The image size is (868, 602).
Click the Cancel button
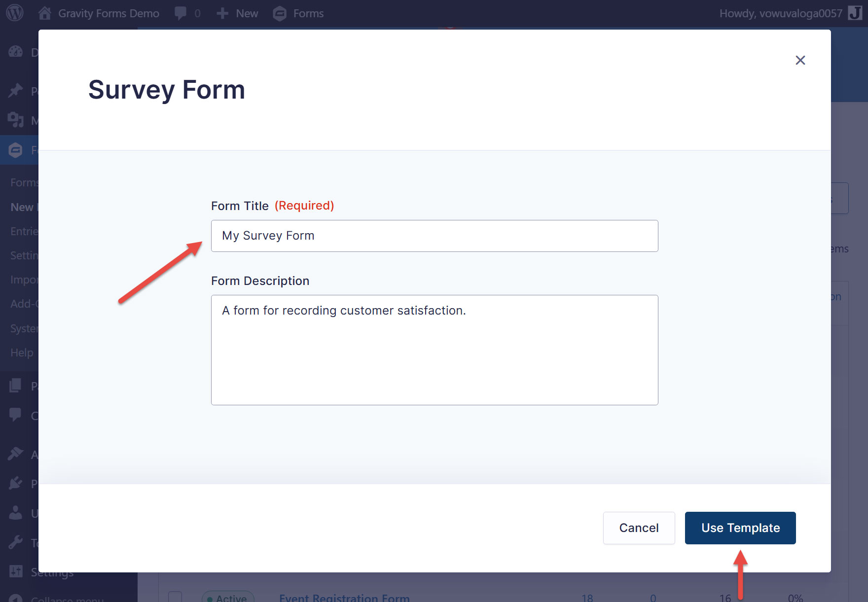tap(639, 528)
